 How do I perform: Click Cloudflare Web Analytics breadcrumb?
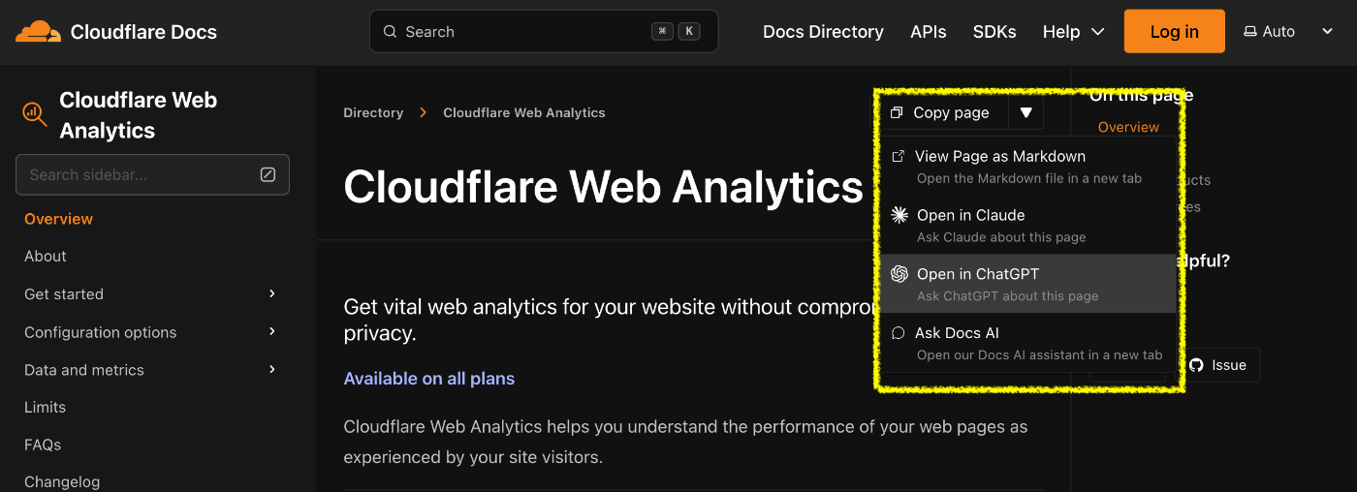[x=524, y=113]
